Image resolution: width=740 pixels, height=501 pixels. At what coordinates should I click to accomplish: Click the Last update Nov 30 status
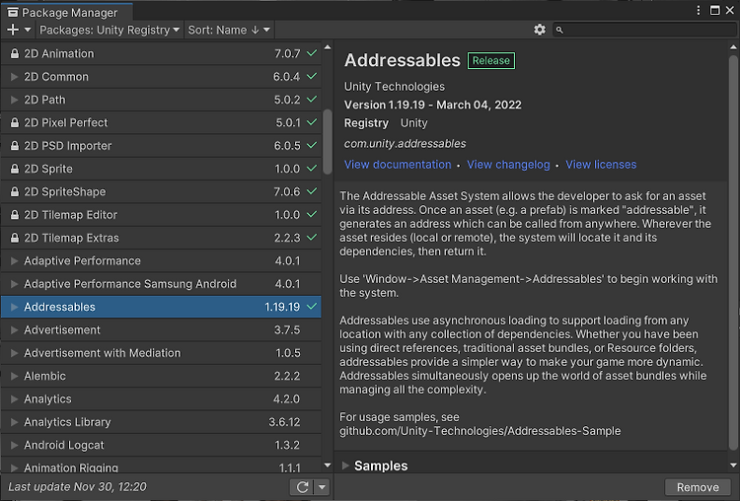coord(77,487)
